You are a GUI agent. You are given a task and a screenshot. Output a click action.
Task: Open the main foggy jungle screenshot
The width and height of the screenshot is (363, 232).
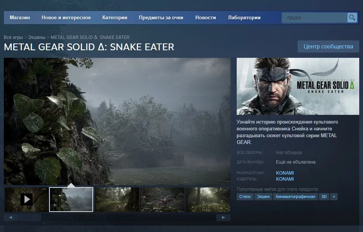[117, 121]
